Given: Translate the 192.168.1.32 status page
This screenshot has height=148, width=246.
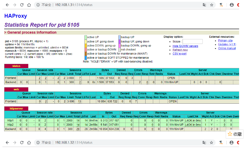Looking at the screenshot, I should pos(204,143).
